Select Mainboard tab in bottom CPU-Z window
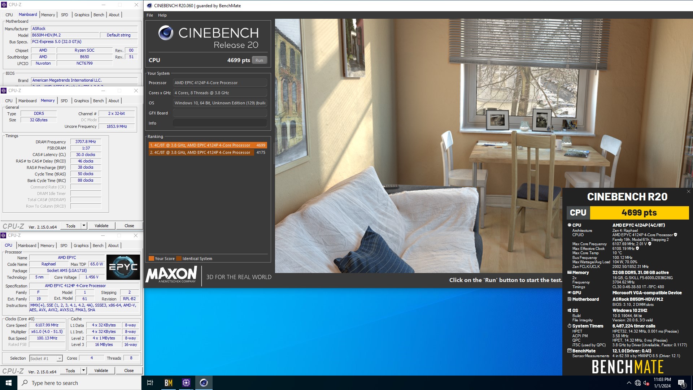693x390 pixels. click(27, 246)
